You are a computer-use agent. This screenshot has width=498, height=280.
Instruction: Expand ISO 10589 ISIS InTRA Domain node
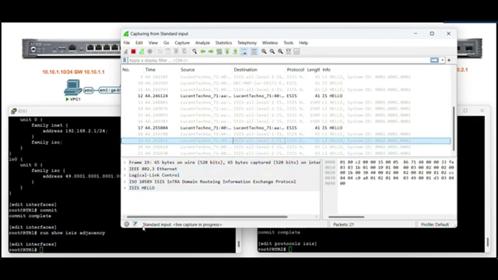125,182
